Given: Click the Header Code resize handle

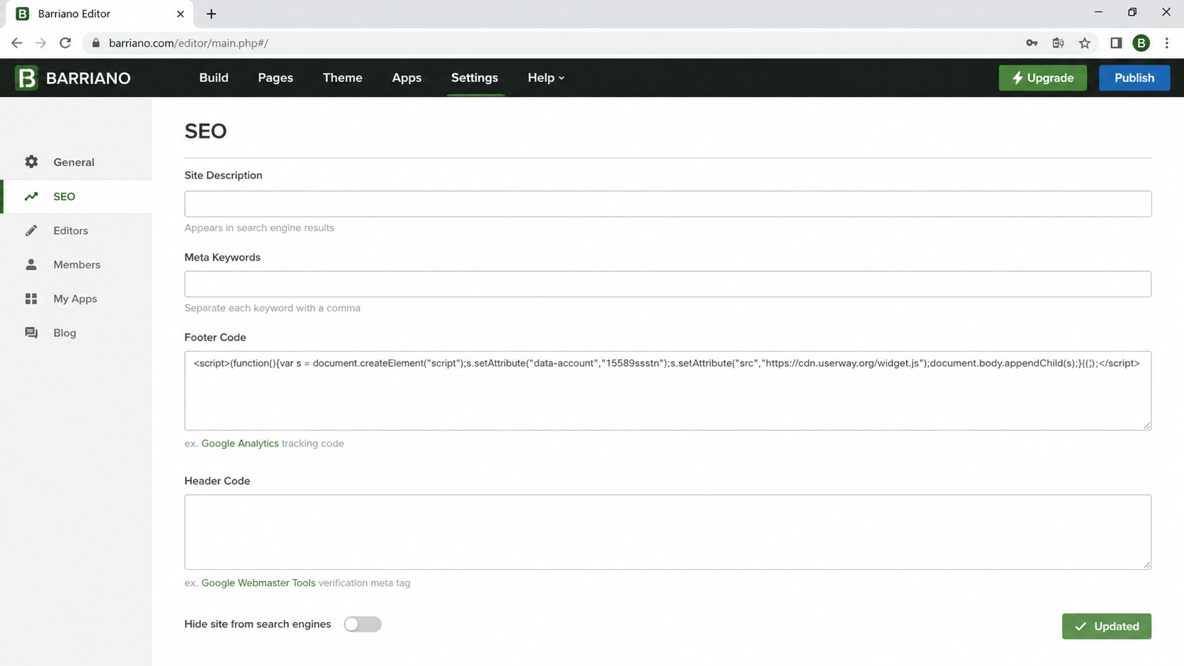Looking at the screenshot, I should tap(1146, 565).
